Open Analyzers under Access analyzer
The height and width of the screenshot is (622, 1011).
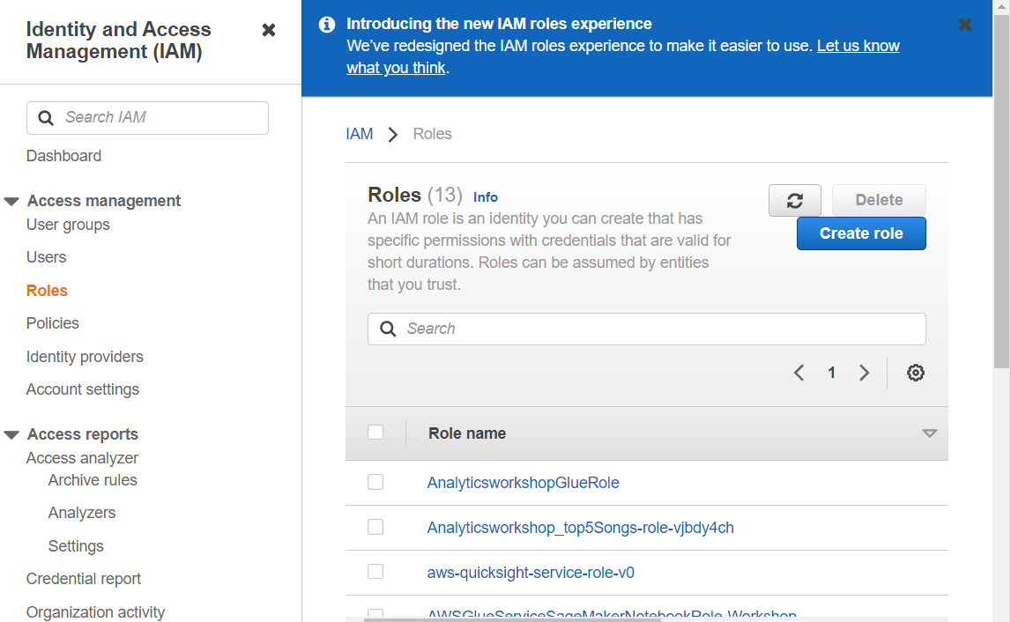(82, 513)
